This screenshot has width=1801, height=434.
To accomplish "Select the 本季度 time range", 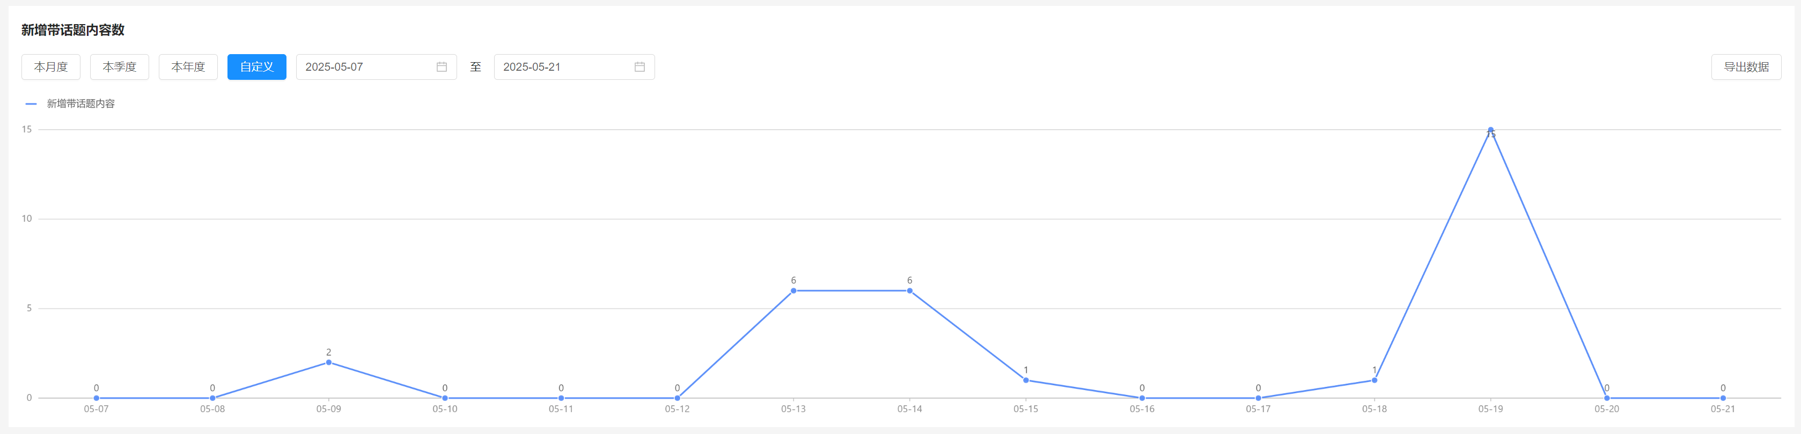I will click(120, 67).
